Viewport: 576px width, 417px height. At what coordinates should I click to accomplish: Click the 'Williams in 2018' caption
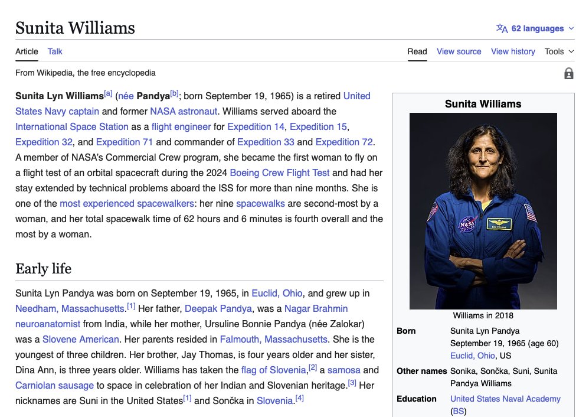(483, 316)
